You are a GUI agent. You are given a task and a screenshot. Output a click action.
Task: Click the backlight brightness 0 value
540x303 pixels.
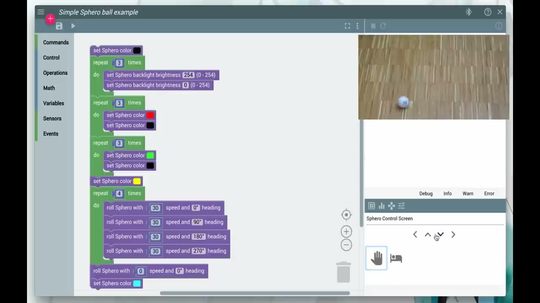pos(186,85)
